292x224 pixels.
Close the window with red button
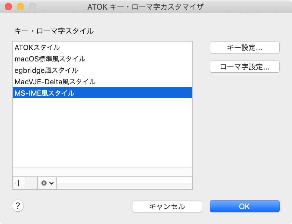tap(8, 7)
